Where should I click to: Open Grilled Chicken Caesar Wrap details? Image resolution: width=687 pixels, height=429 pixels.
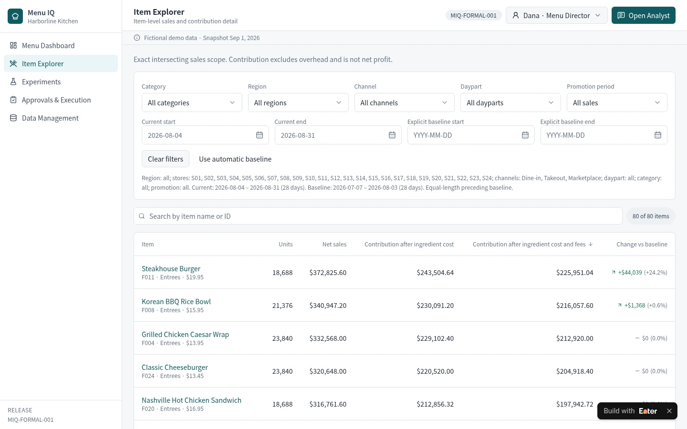click(185, 334)
